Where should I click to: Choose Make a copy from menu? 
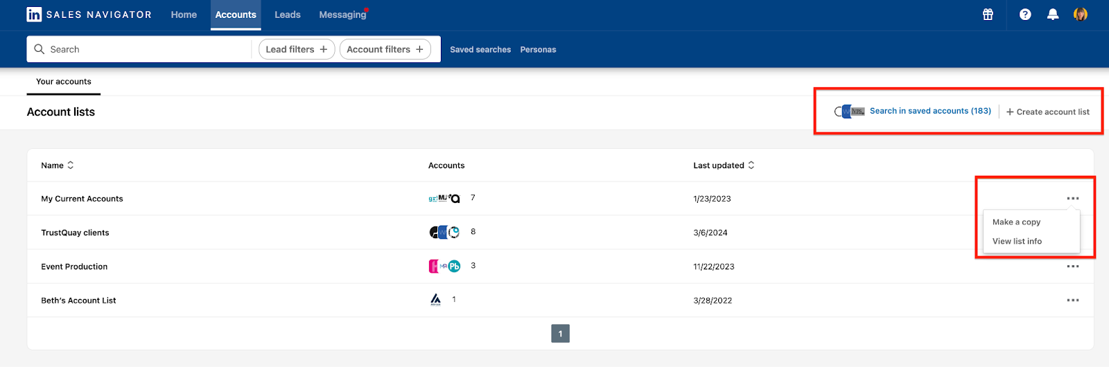coord(1016,222)
